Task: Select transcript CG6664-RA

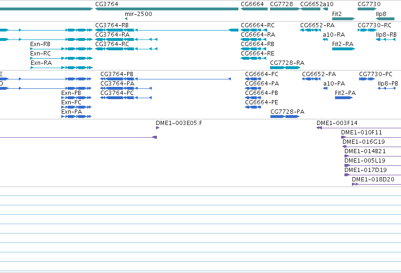Action: point(254,39)
